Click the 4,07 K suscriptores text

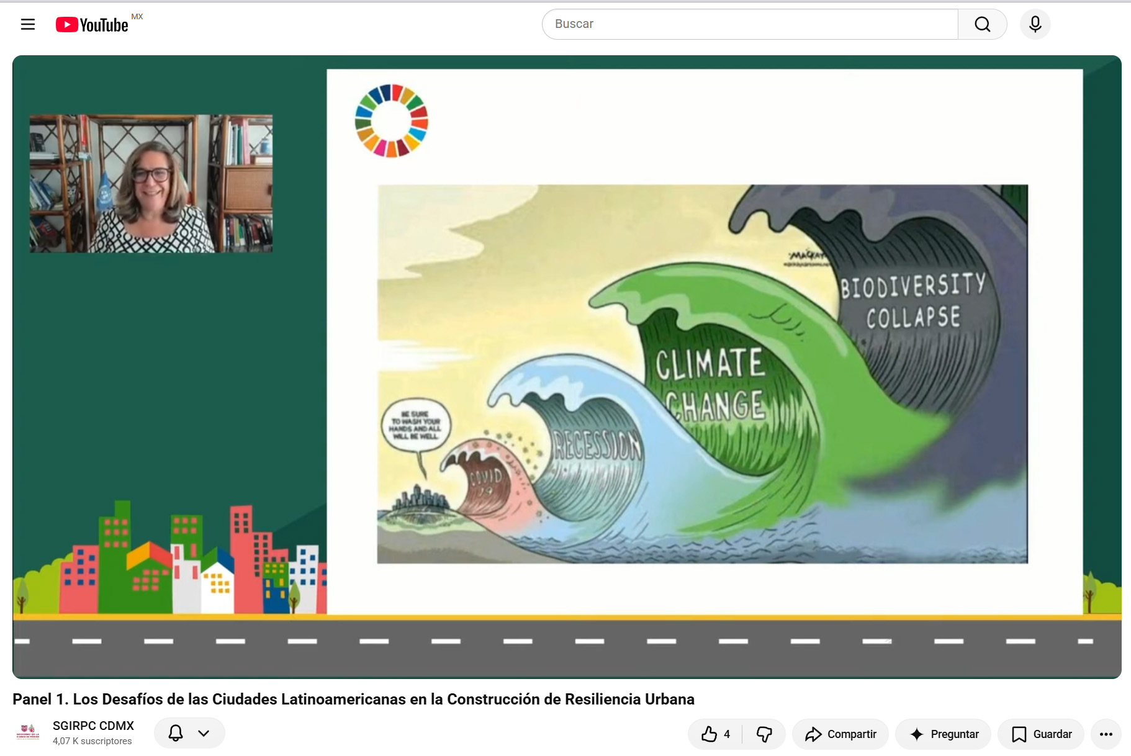pos(92,741)
